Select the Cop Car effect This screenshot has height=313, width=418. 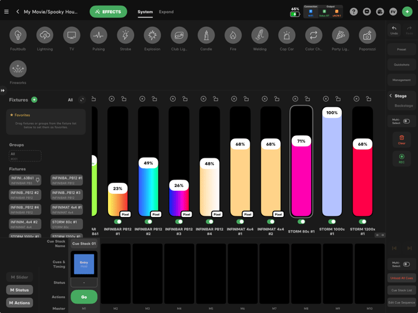287,35
